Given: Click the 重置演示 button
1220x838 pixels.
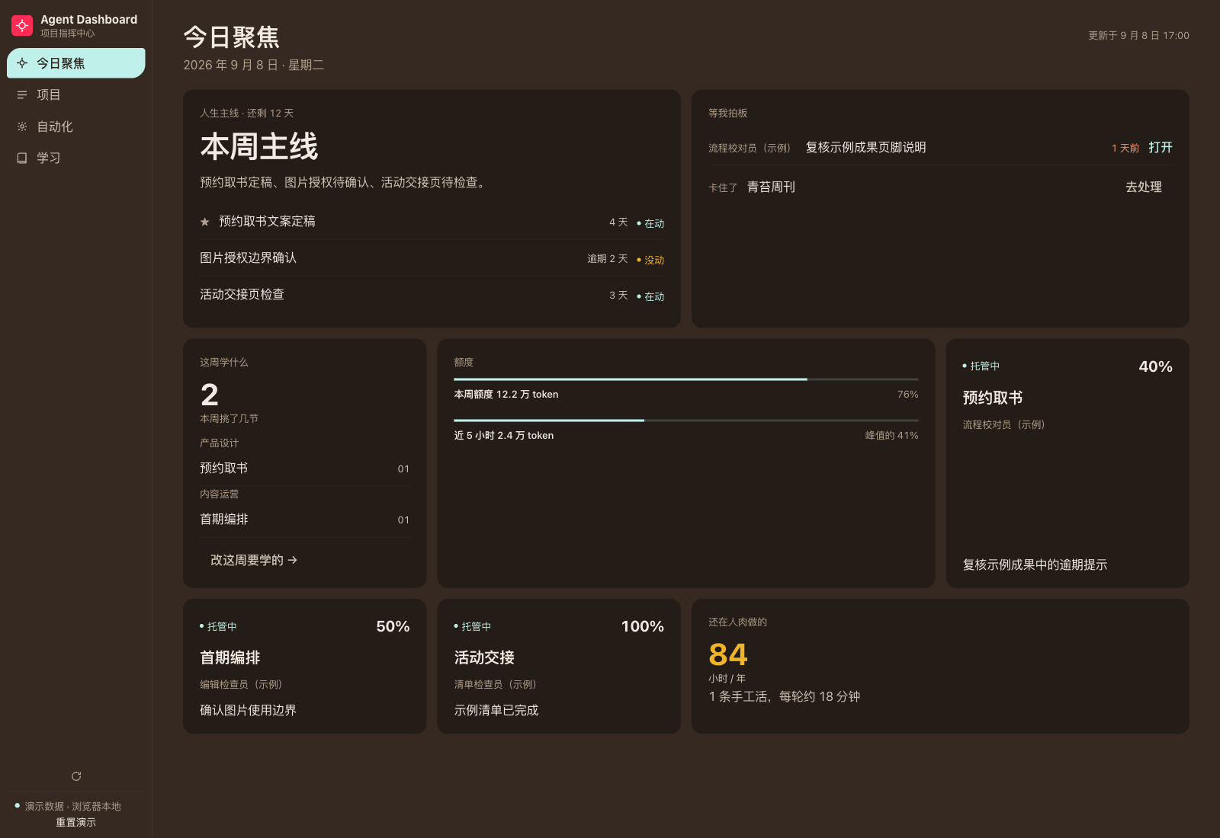Looking at the screenshot, I should (x=76, y=823).
